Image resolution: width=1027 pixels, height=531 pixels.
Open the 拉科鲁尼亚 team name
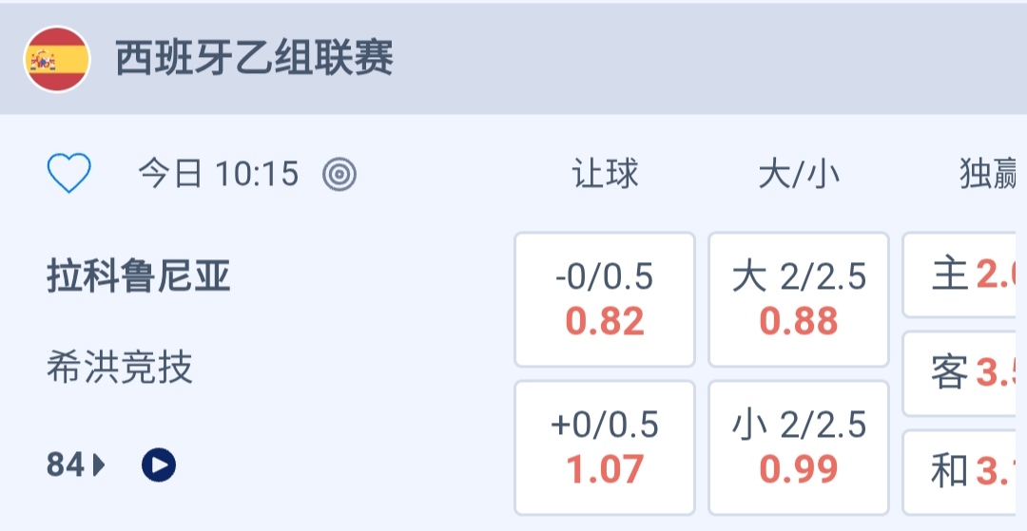coord(139,277)
